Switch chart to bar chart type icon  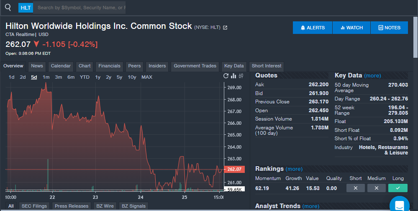pos(233,76)
